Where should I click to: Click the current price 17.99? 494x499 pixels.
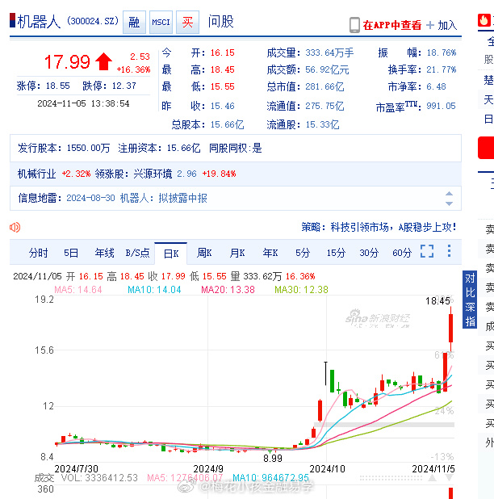[67, 61]
